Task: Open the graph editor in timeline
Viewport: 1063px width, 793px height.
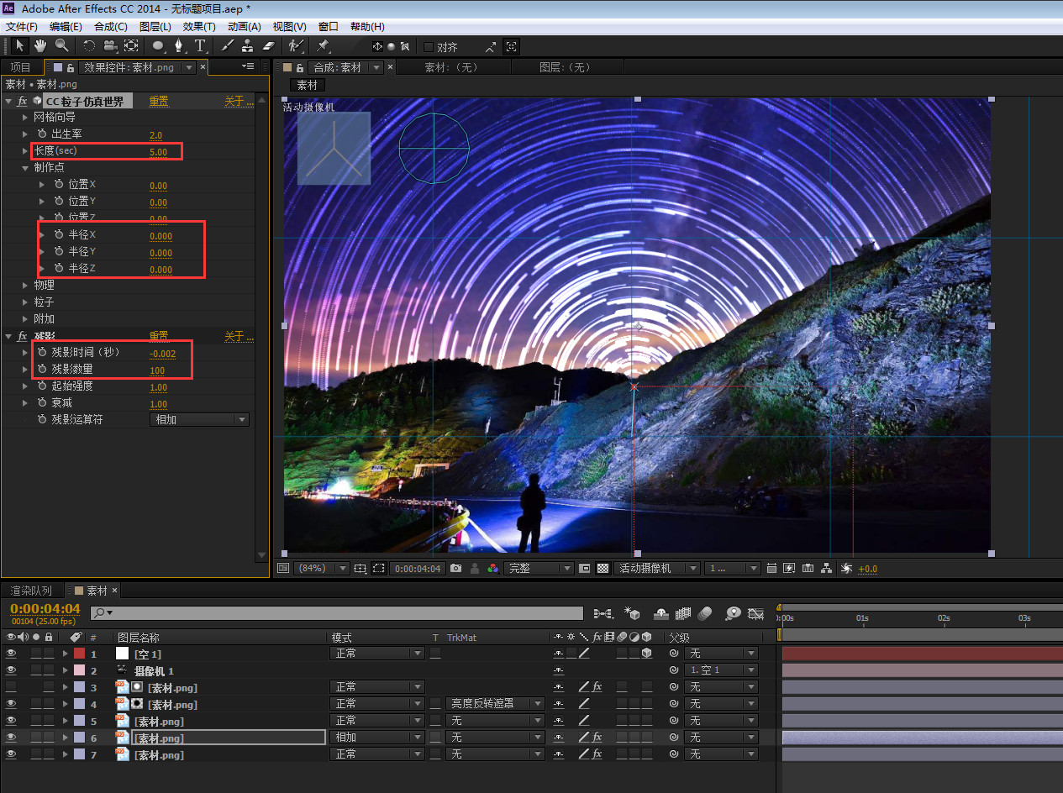Action: coord(756,613)
